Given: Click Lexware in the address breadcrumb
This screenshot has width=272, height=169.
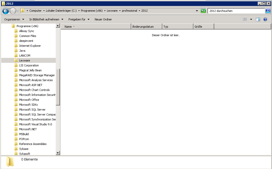Looking at the screenshot, I should pos(112,11).
